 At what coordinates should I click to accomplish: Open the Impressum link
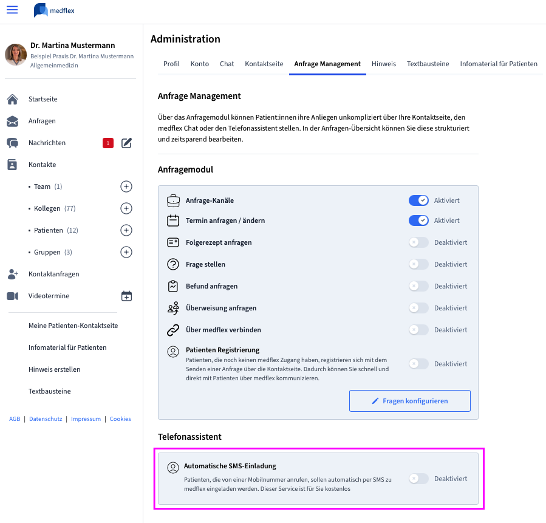tap(86, 419)
